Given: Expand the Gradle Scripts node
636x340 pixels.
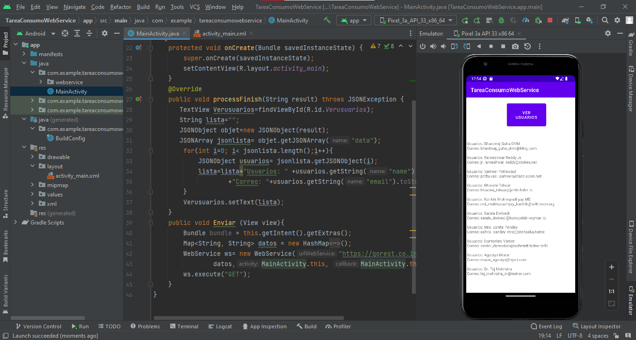Looking at the screenshot, I should pyautogui.click(x=16, y=223).
